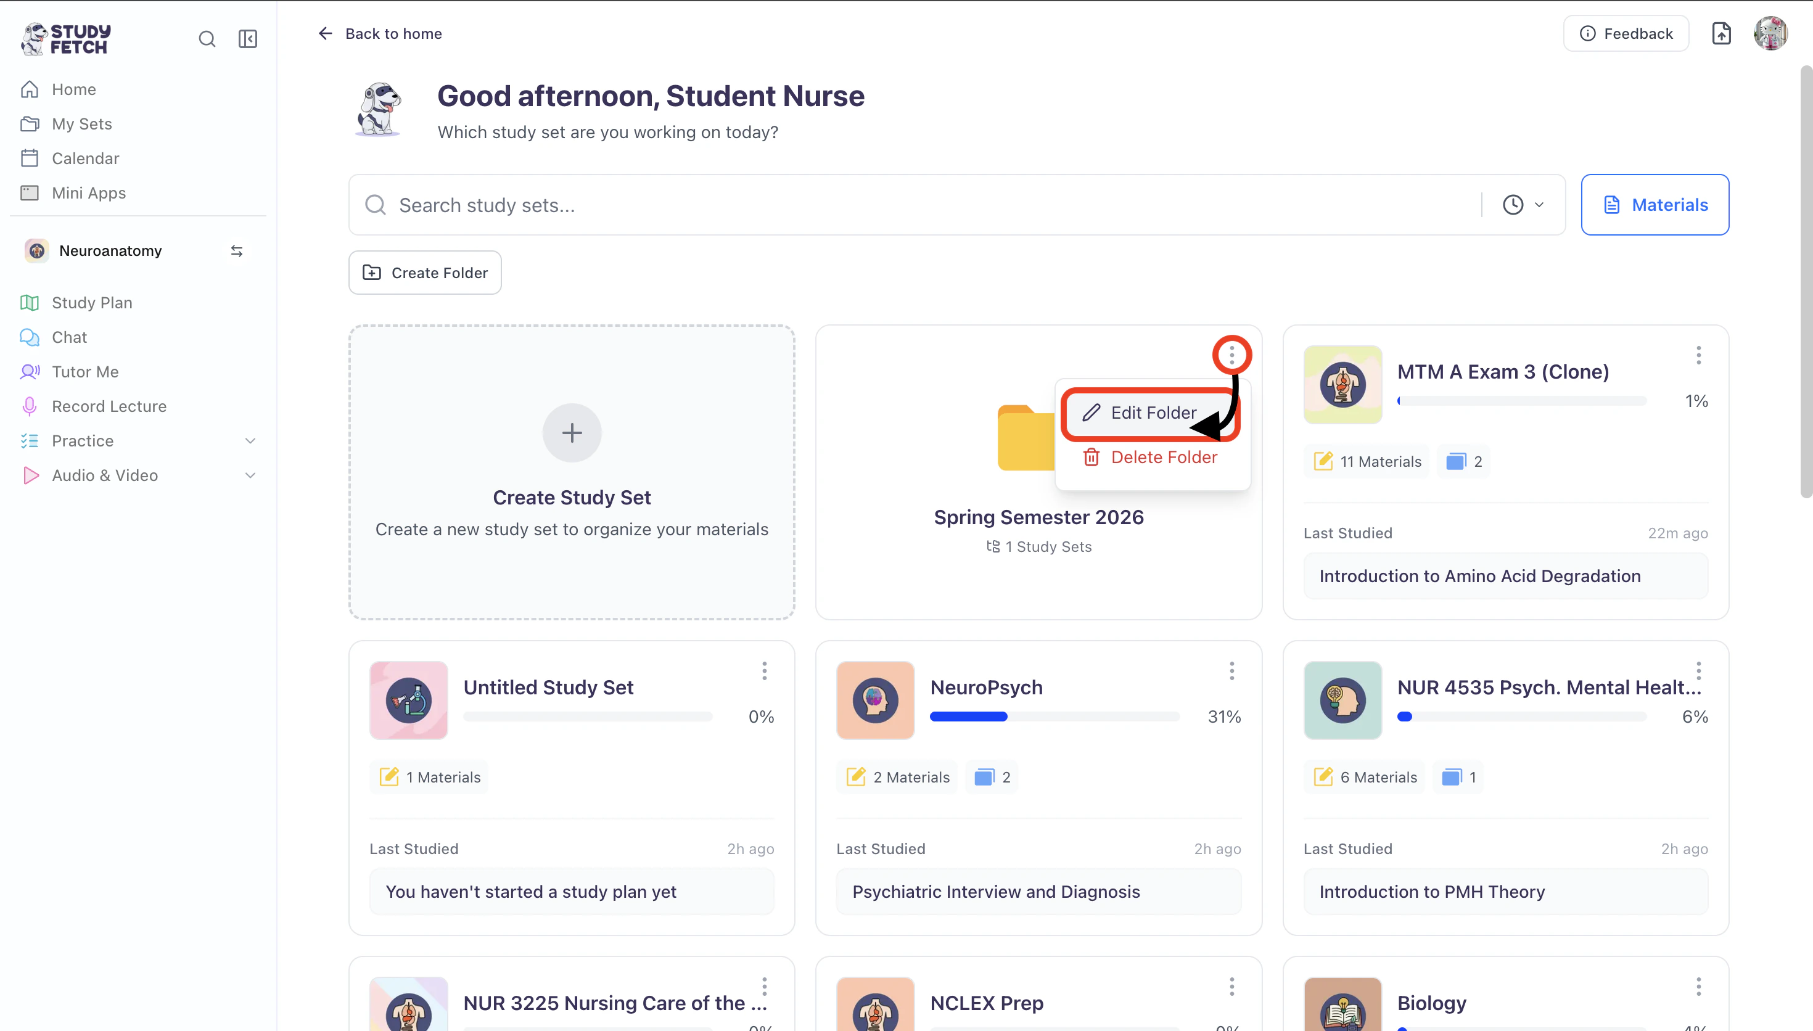The height and width of the screenshot is (1031, 1813).
Task: Click the MTM A Exam 3 progress bar
Action: click(1522, 401)
